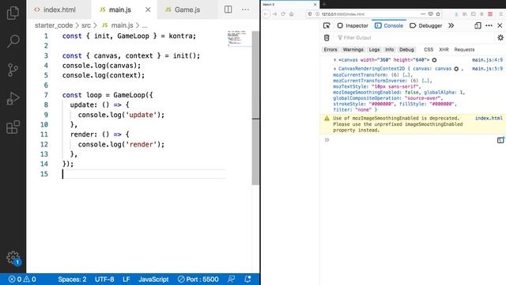
Task: Click LF end-of-line selector
Action: [x=126, y=279]
